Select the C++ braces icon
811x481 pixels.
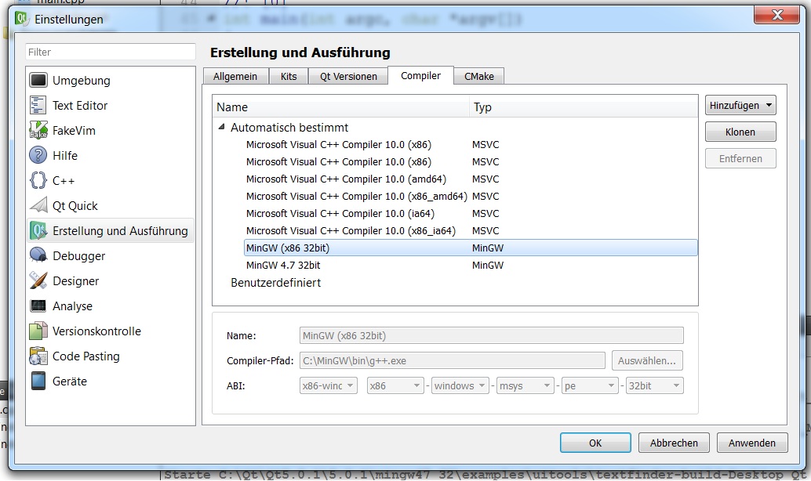pos(38,180)
